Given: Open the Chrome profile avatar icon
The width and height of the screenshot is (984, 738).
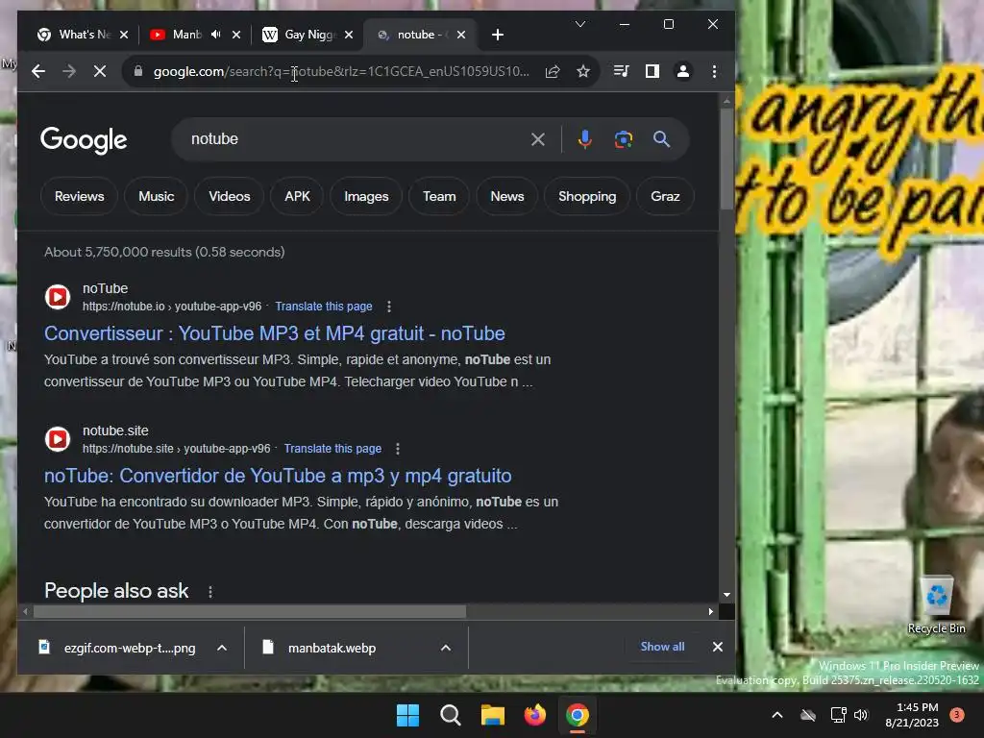Looking at the screenshot, I should [x=683, y=71].
